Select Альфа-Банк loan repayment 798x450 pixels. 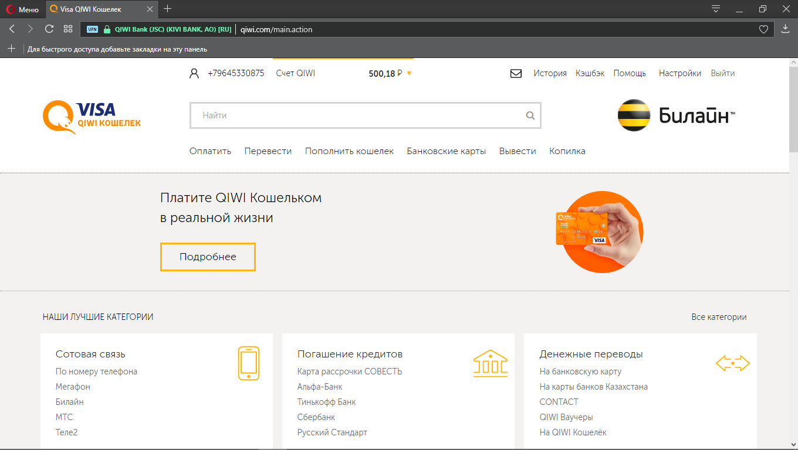(x=320, y=387)
